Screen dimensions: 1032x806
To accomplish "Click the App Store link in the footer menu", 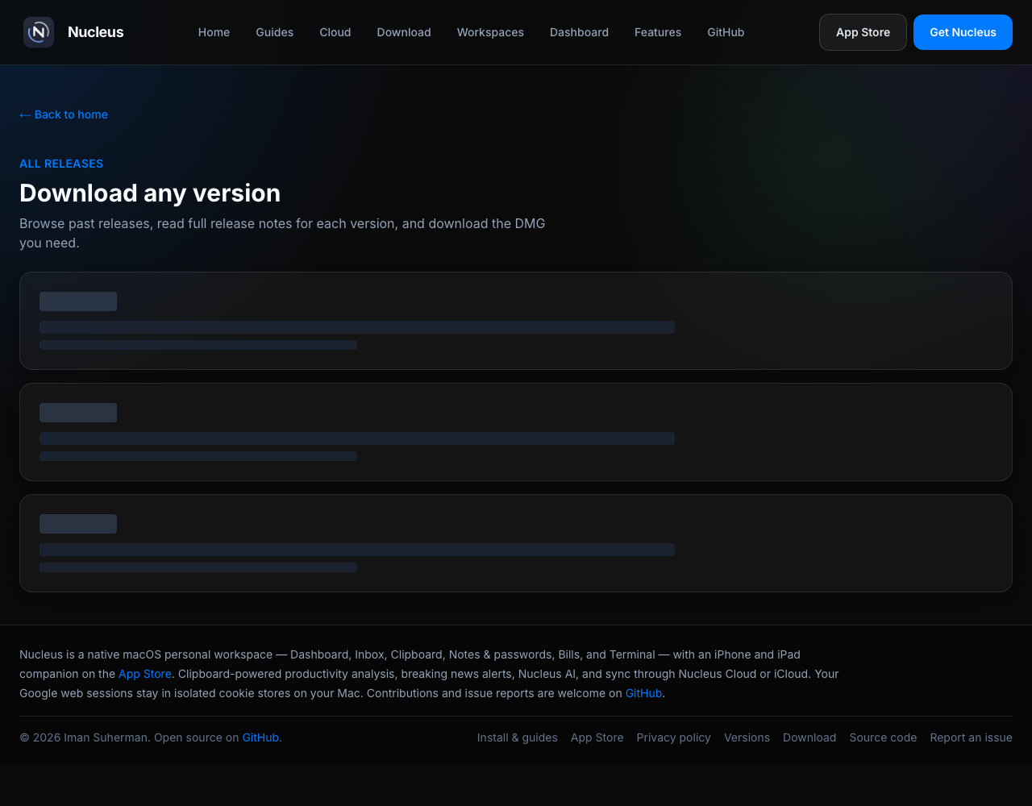I will click(x=597, y=737).
